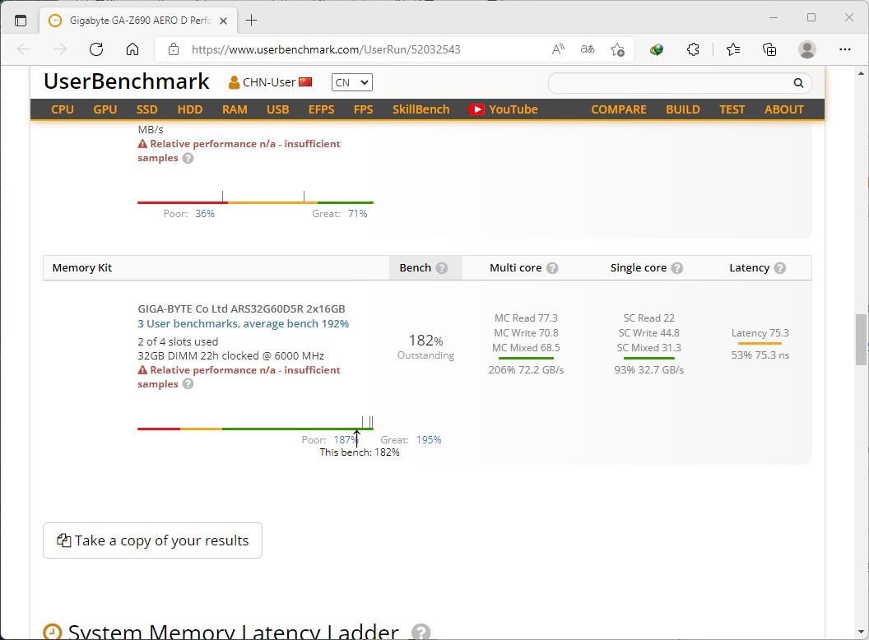Viewport: 869px width, 640px height.
Task: Click the page vertical scrollbar thumb
Action: click(861, 340)
